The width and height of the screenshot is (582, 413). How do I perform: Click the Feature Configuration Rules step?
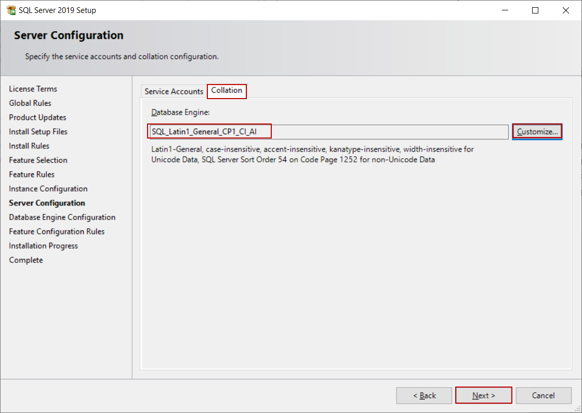click(57, 231)
